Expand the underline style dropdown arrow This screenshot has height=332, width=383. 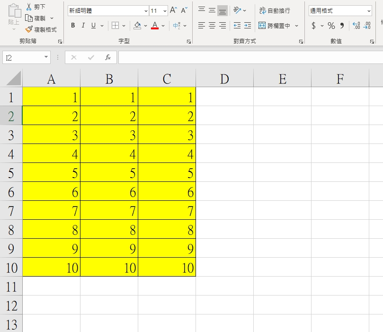click(x=102, y=26)
